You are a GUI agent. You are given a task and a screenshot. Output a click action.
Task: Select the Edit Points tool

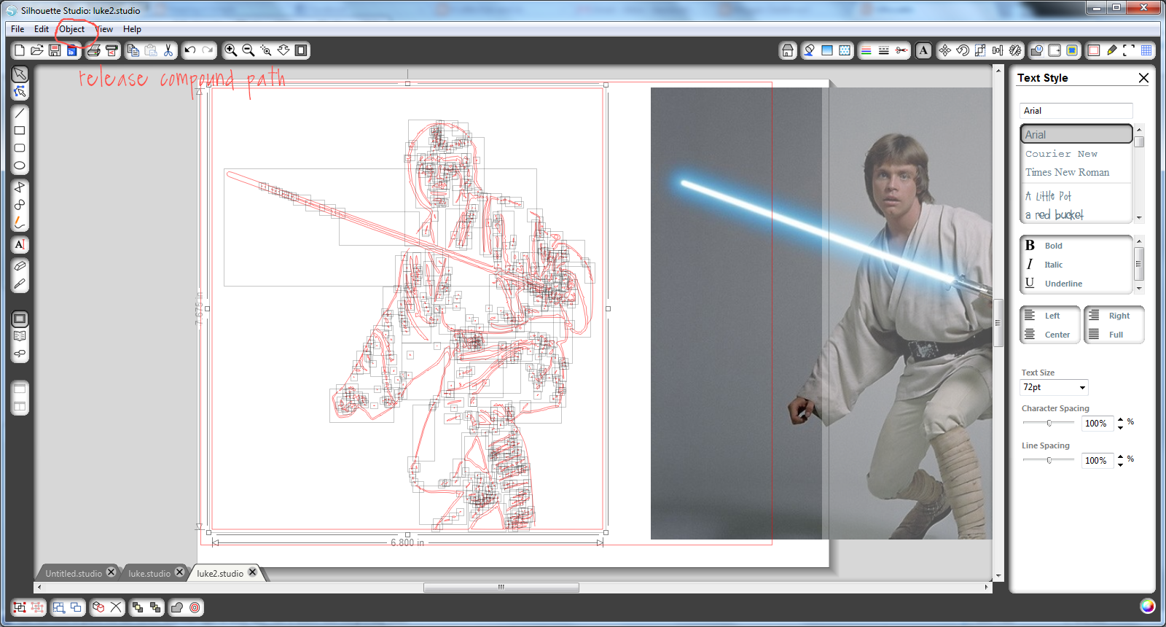[20, 92]
